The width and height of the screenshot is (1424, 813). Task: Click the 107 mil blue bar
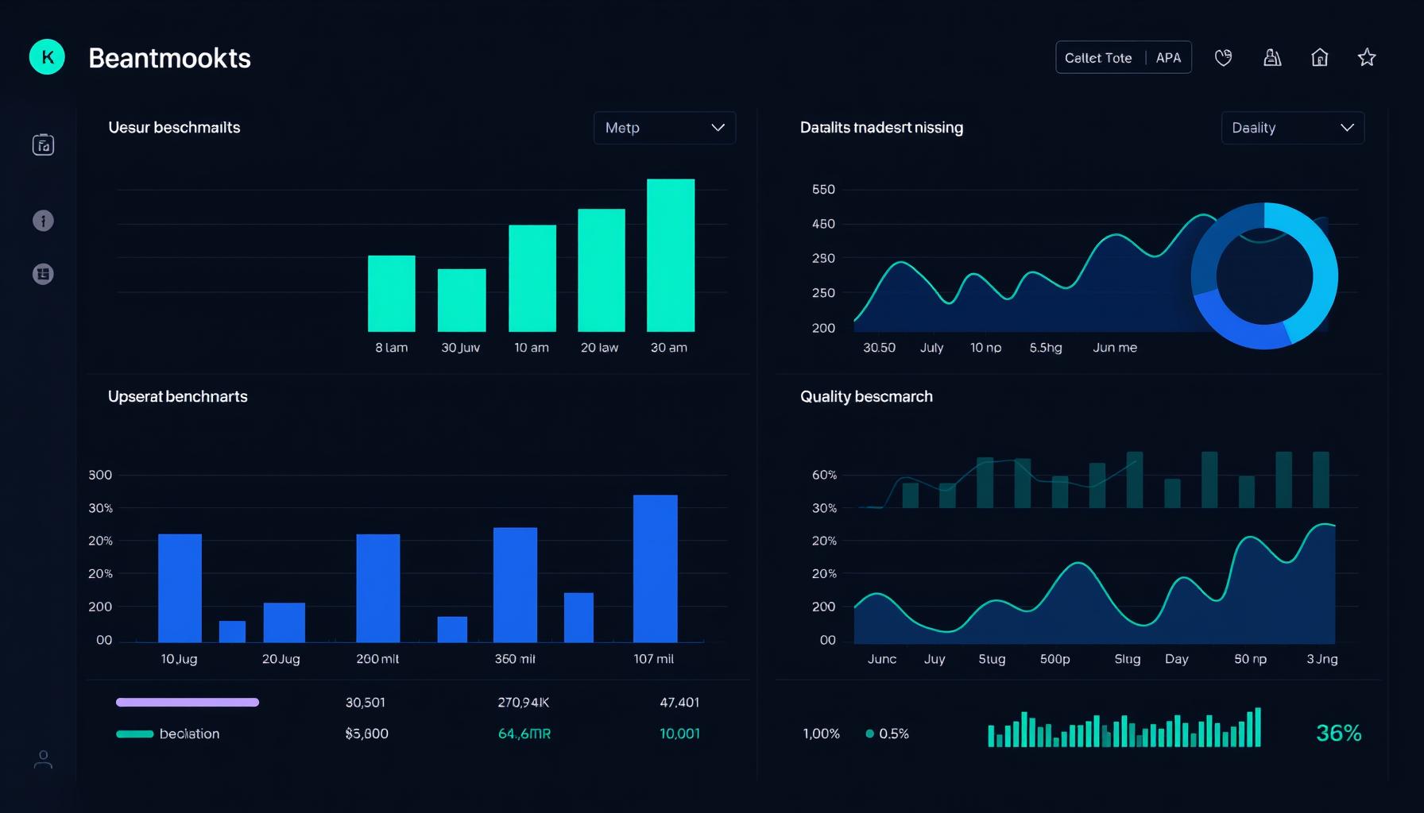[x=655, y=568]
